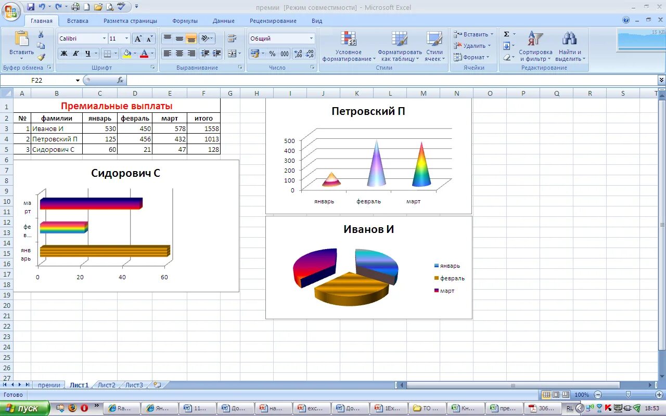Switch to the Данные tab
Image resolution: width=666 pixels, height=416 pixels.
point(224,21)
